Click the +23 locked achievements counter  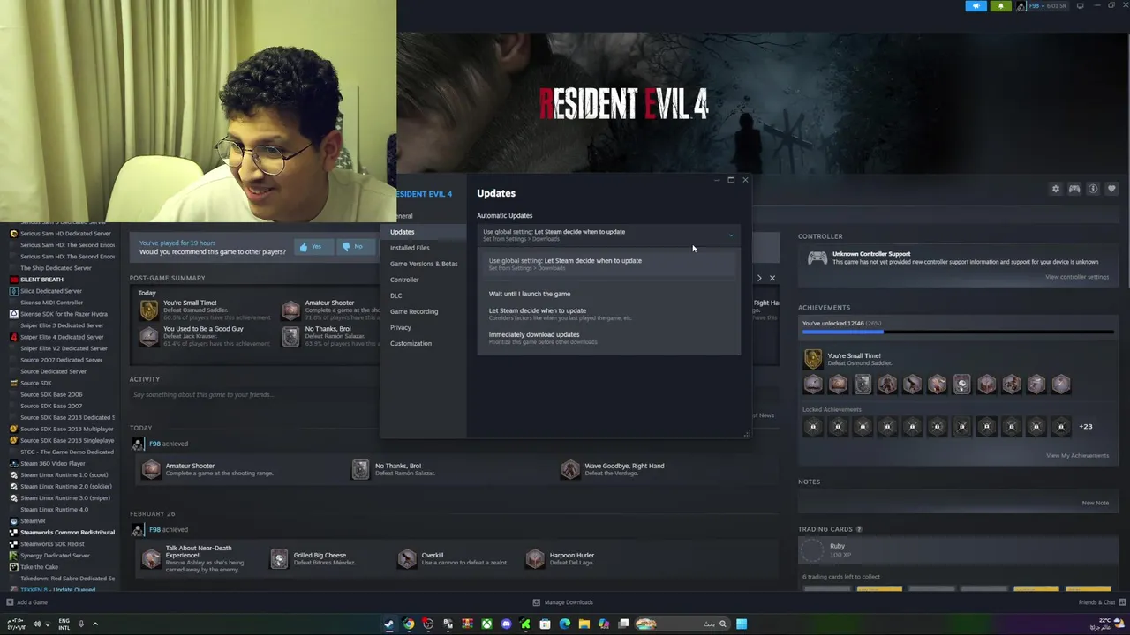click(1085, 427)
